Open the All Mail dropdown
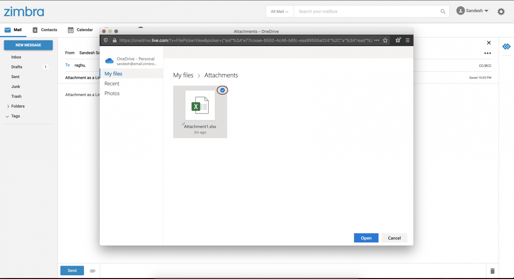Viewport: 514px width, 279px height. (280, 11)
